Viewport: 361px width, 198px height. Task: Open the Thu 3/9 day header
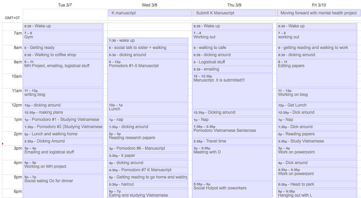point(234,5)
